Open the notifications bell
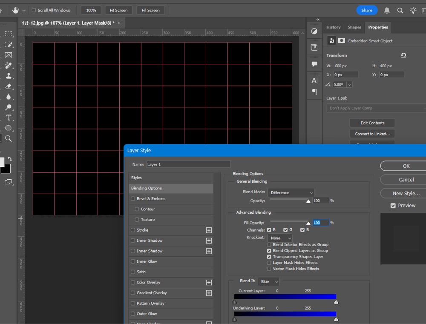The image size is (426, 324). pyautogui.click(x=387, y=10)
